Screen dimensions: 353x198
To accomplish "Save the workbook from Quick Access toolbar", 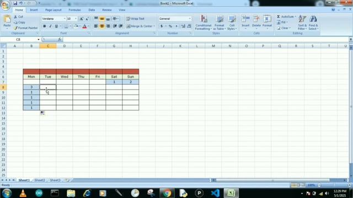I will click(x=15, y=3).
